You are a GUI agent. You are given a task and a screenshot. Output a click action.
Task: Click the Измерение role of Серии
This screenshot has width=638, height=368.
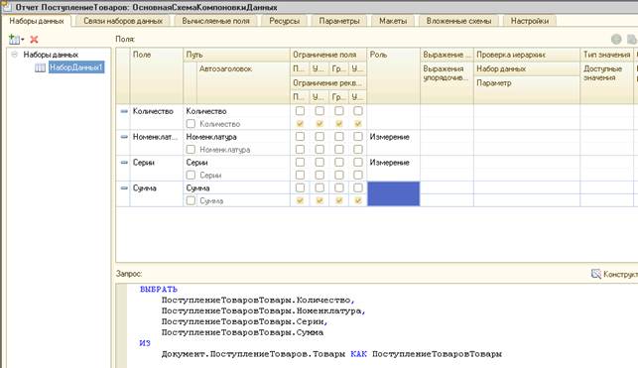pos(389,163)
